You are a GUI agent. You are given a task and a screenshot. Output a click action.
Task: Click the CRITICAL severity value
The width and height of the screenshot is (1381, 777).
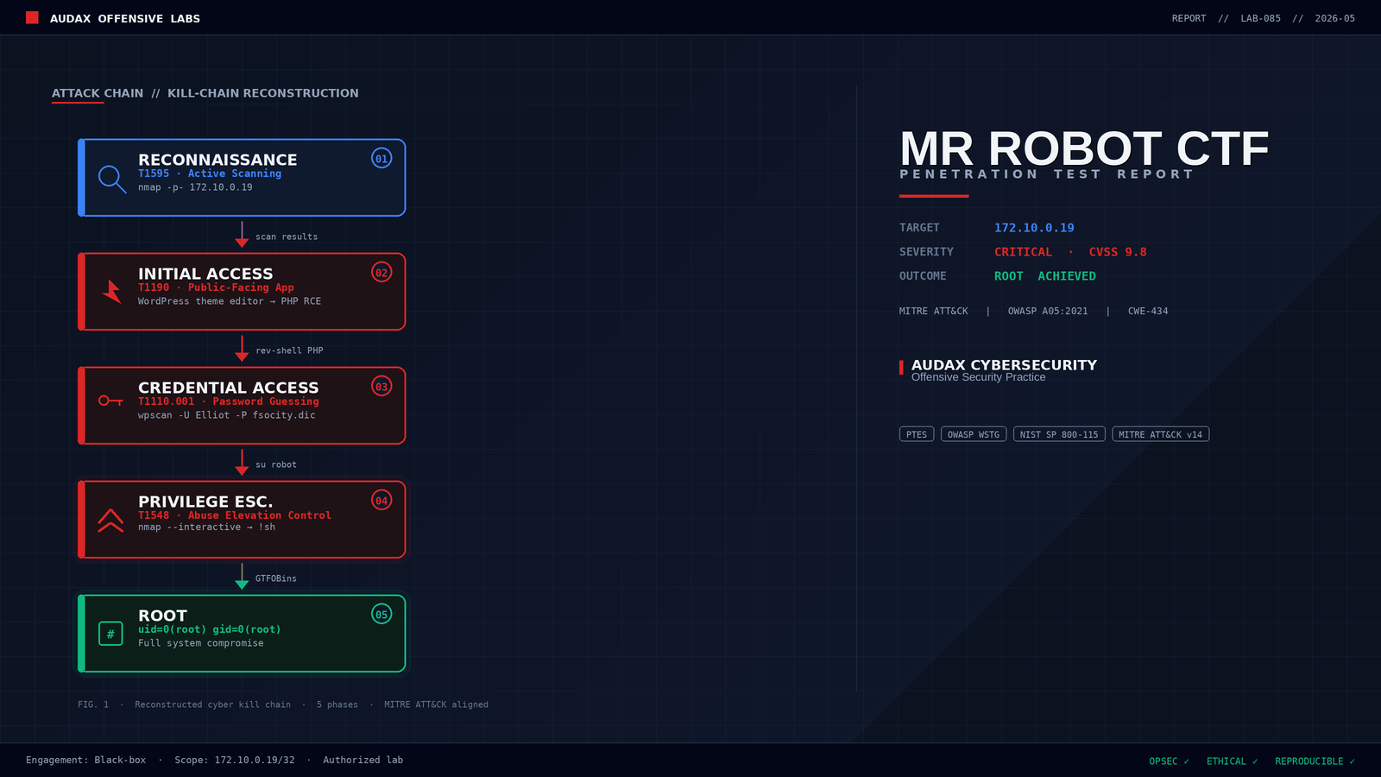[x=1023, y=252]
